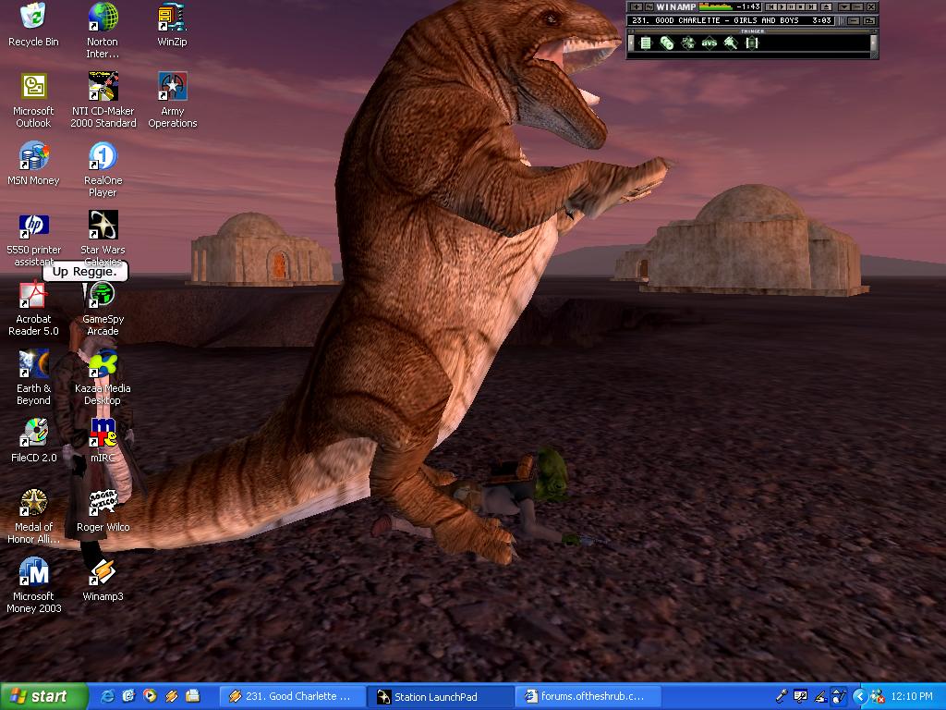Image resolution: width=946 pixels, height=710 pixels.
Task: Launch the AVS visualizer from the Thinger toolbar
Action: click(710, 43)
